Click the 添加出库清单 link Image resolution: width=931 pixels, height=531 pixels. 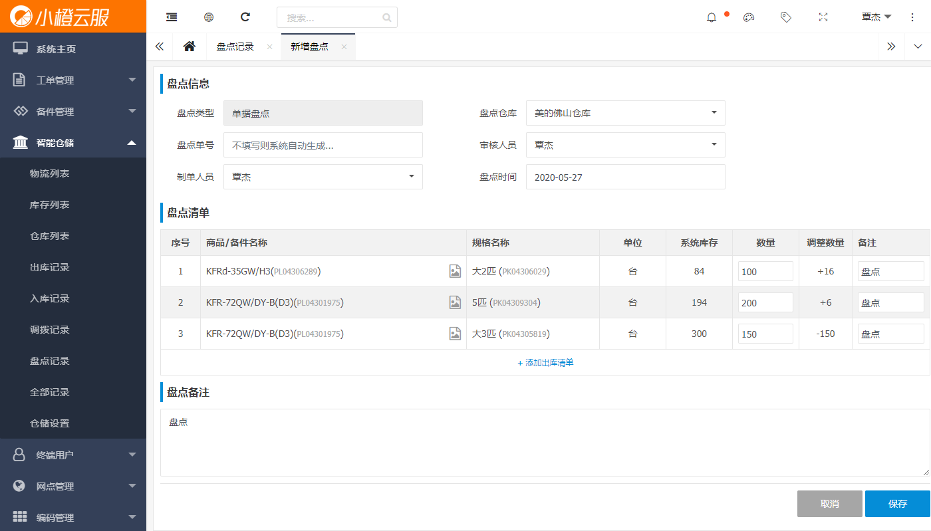pyautogui.click(x=545, y=363)
